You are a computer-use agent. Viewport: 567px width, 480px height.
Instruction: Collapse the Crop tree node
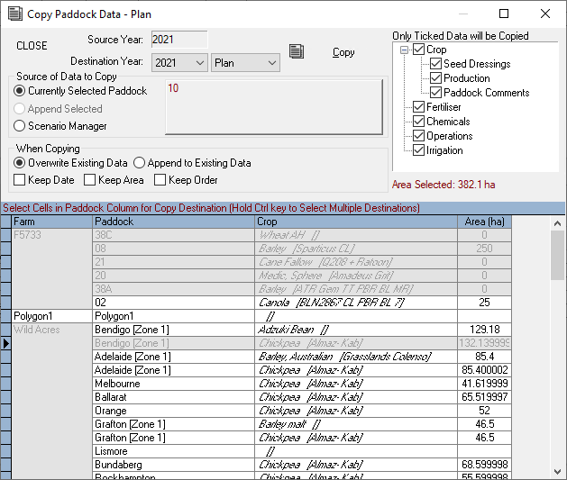click(x=405, y=50)
